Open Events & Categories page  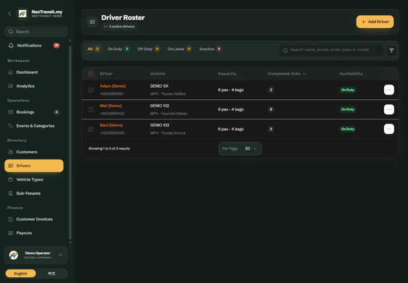[x=34, y=126]
